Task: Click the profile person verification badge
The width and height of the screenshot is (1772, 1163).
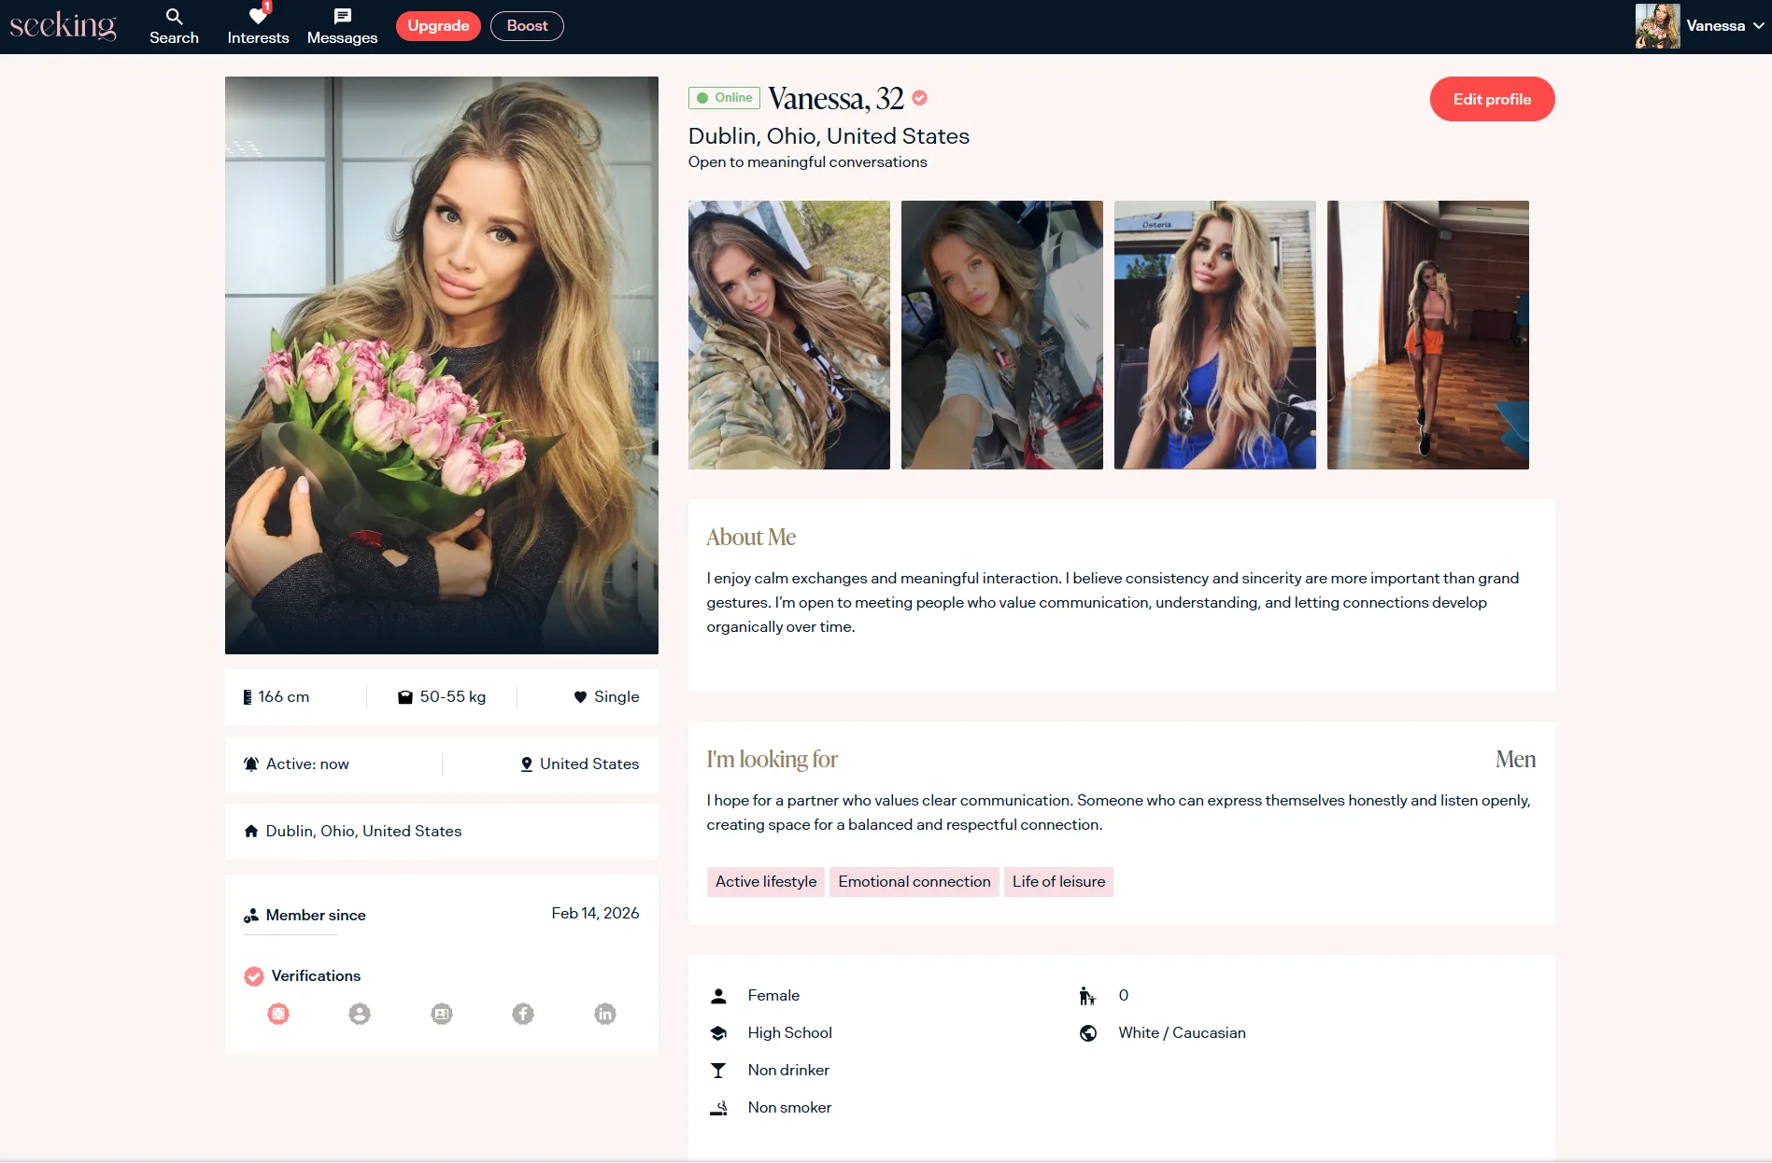Action: 360,1014
